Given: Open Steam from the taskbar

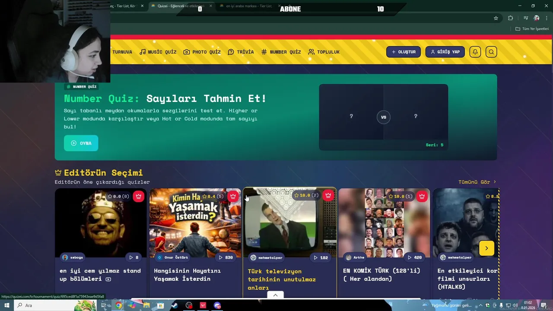Looking at the screenshot, I should pyautogui.click(x=175, y=305).
